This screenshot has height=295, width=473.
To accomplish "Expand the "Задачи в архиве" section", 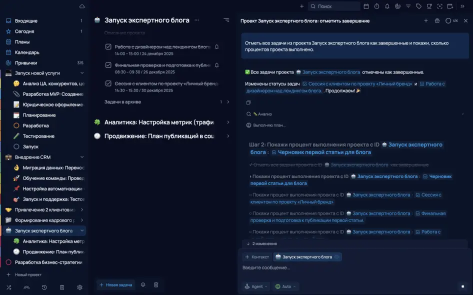I will click(x=228, y=102).
